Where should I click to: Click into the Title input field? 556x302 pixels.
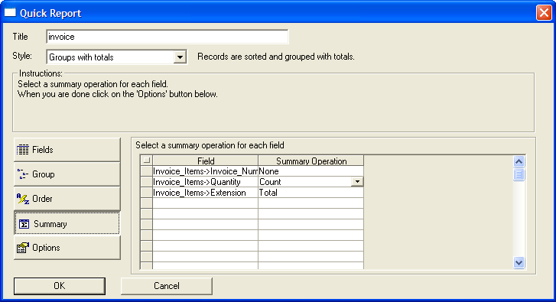point(167,37)
